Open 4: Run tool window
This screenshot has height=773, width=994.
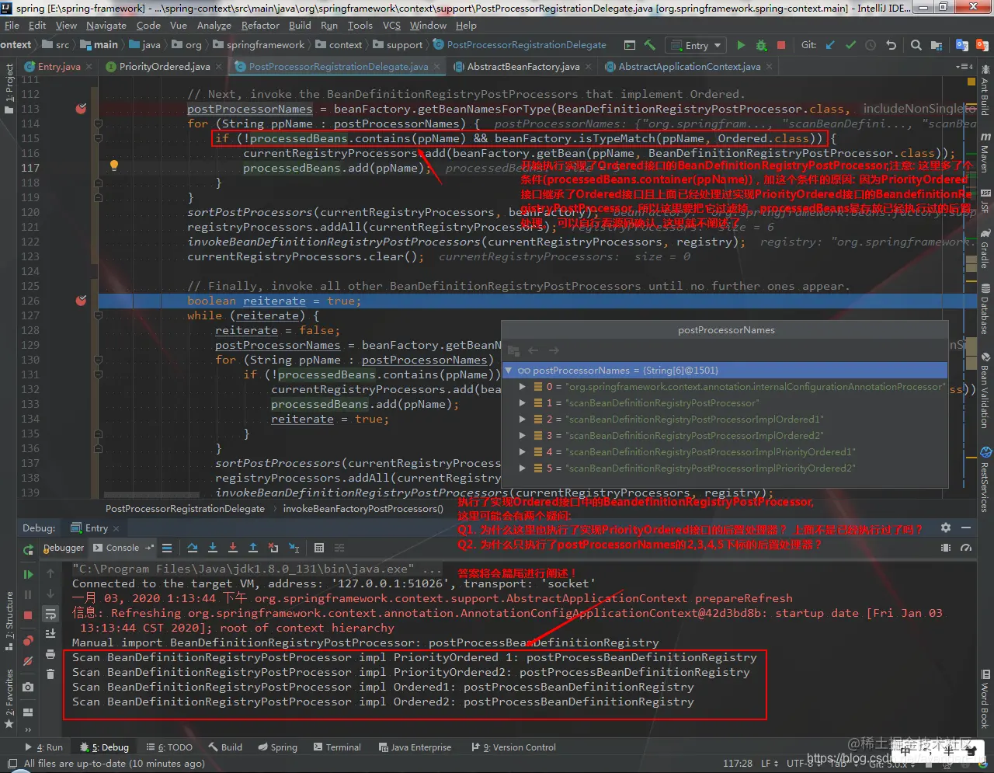(x=44, y=747)
